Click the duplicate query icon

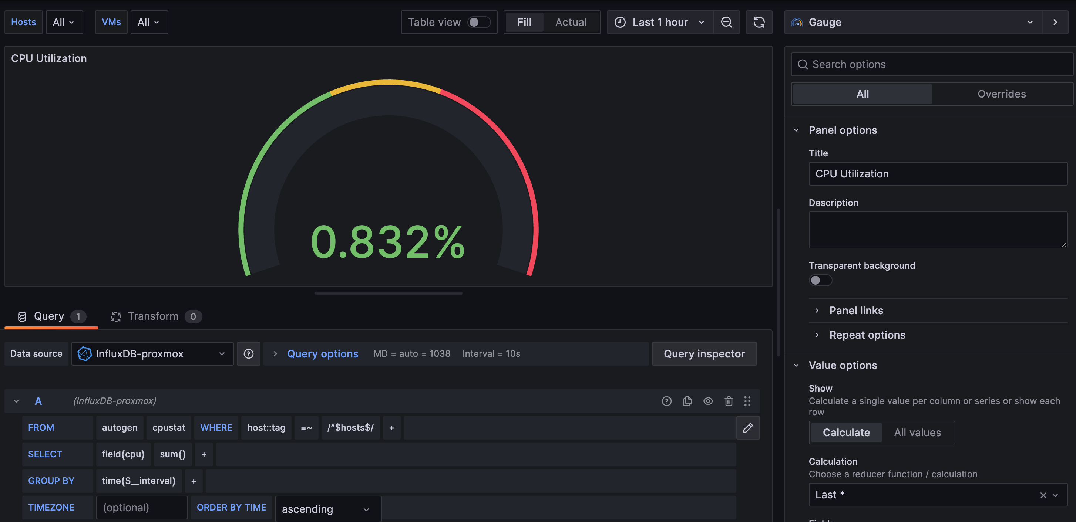(687, 401)
